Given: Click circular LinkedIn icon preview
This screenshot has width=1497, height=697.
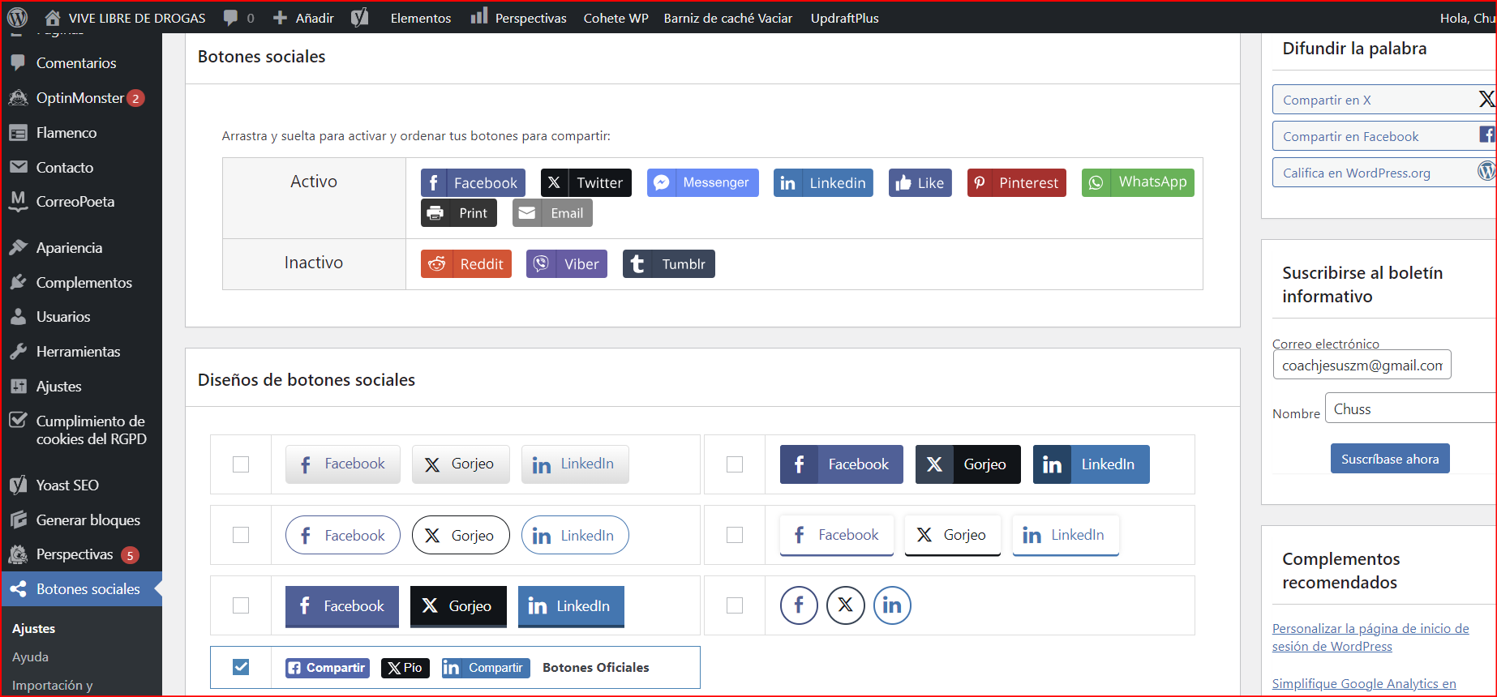Looking at the screenshot, I should [892, 605].
